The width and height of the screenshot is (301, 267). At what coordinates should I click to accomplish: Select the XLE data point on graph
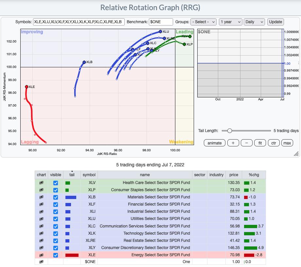(x=27, y=87)
